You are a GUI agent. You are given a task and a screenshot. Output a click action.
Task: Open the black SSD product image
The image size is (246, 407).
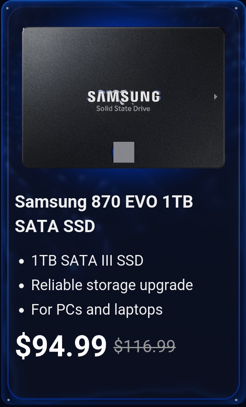123,98
